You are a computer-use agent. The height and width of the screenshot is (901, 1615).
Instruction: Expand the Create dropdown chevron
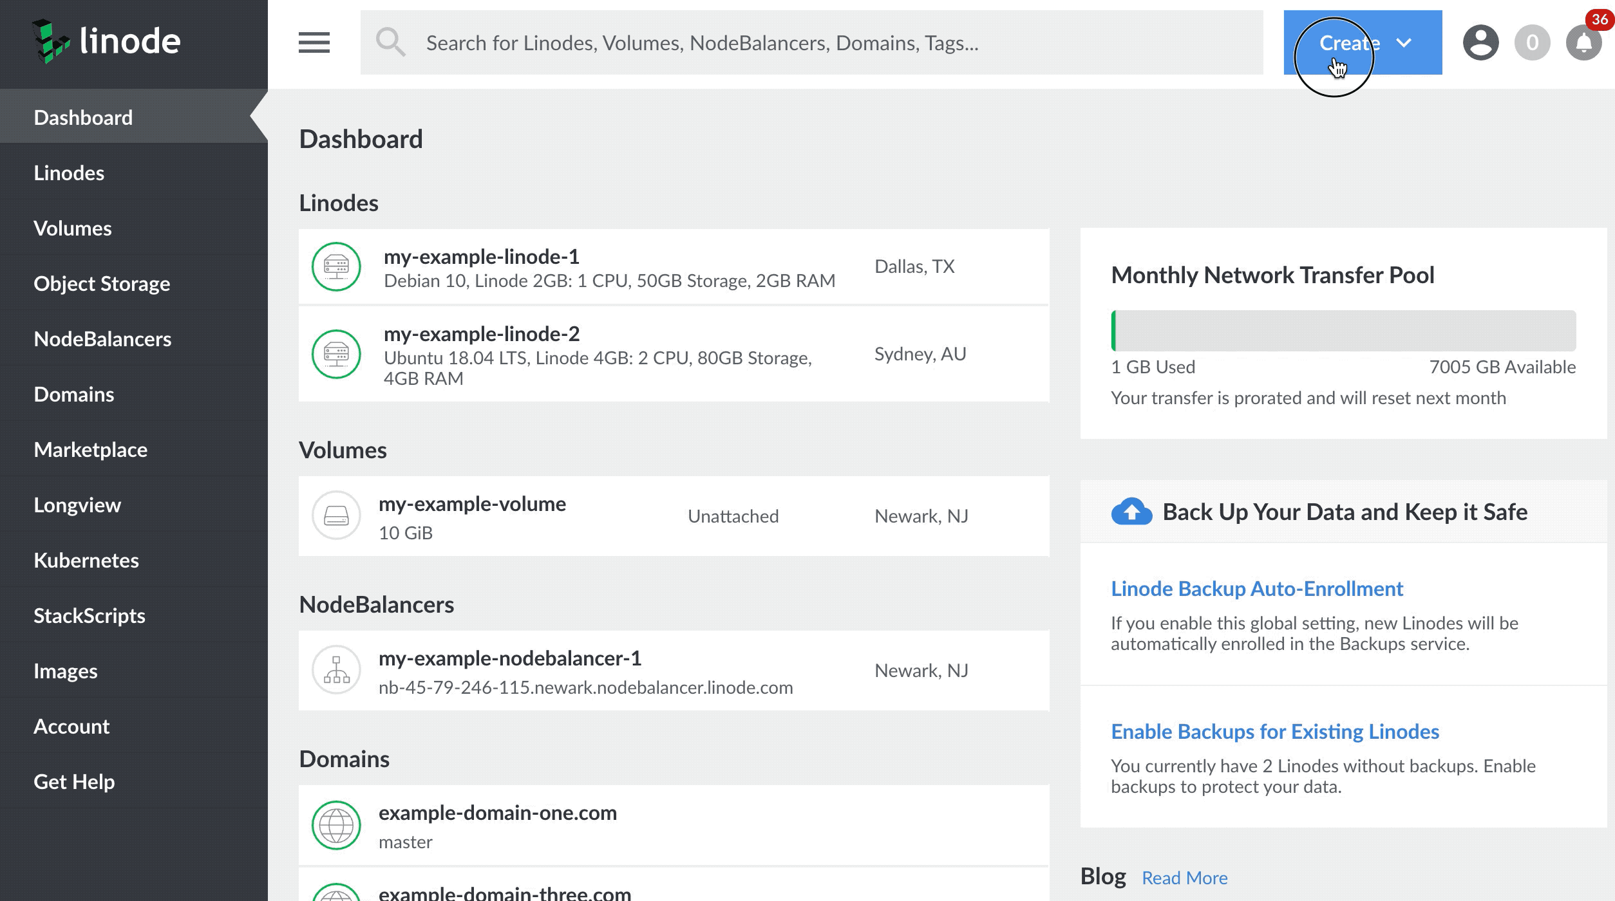coord(1404,42)
